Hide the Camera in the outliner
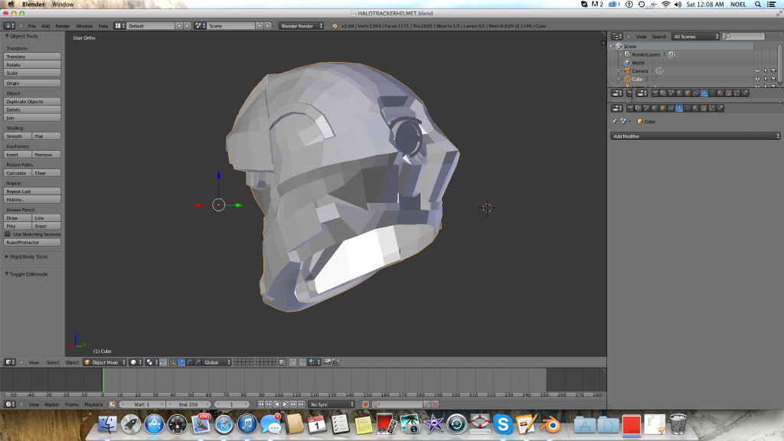The height and width of the screenshot is (441, 784). (757, 71)
